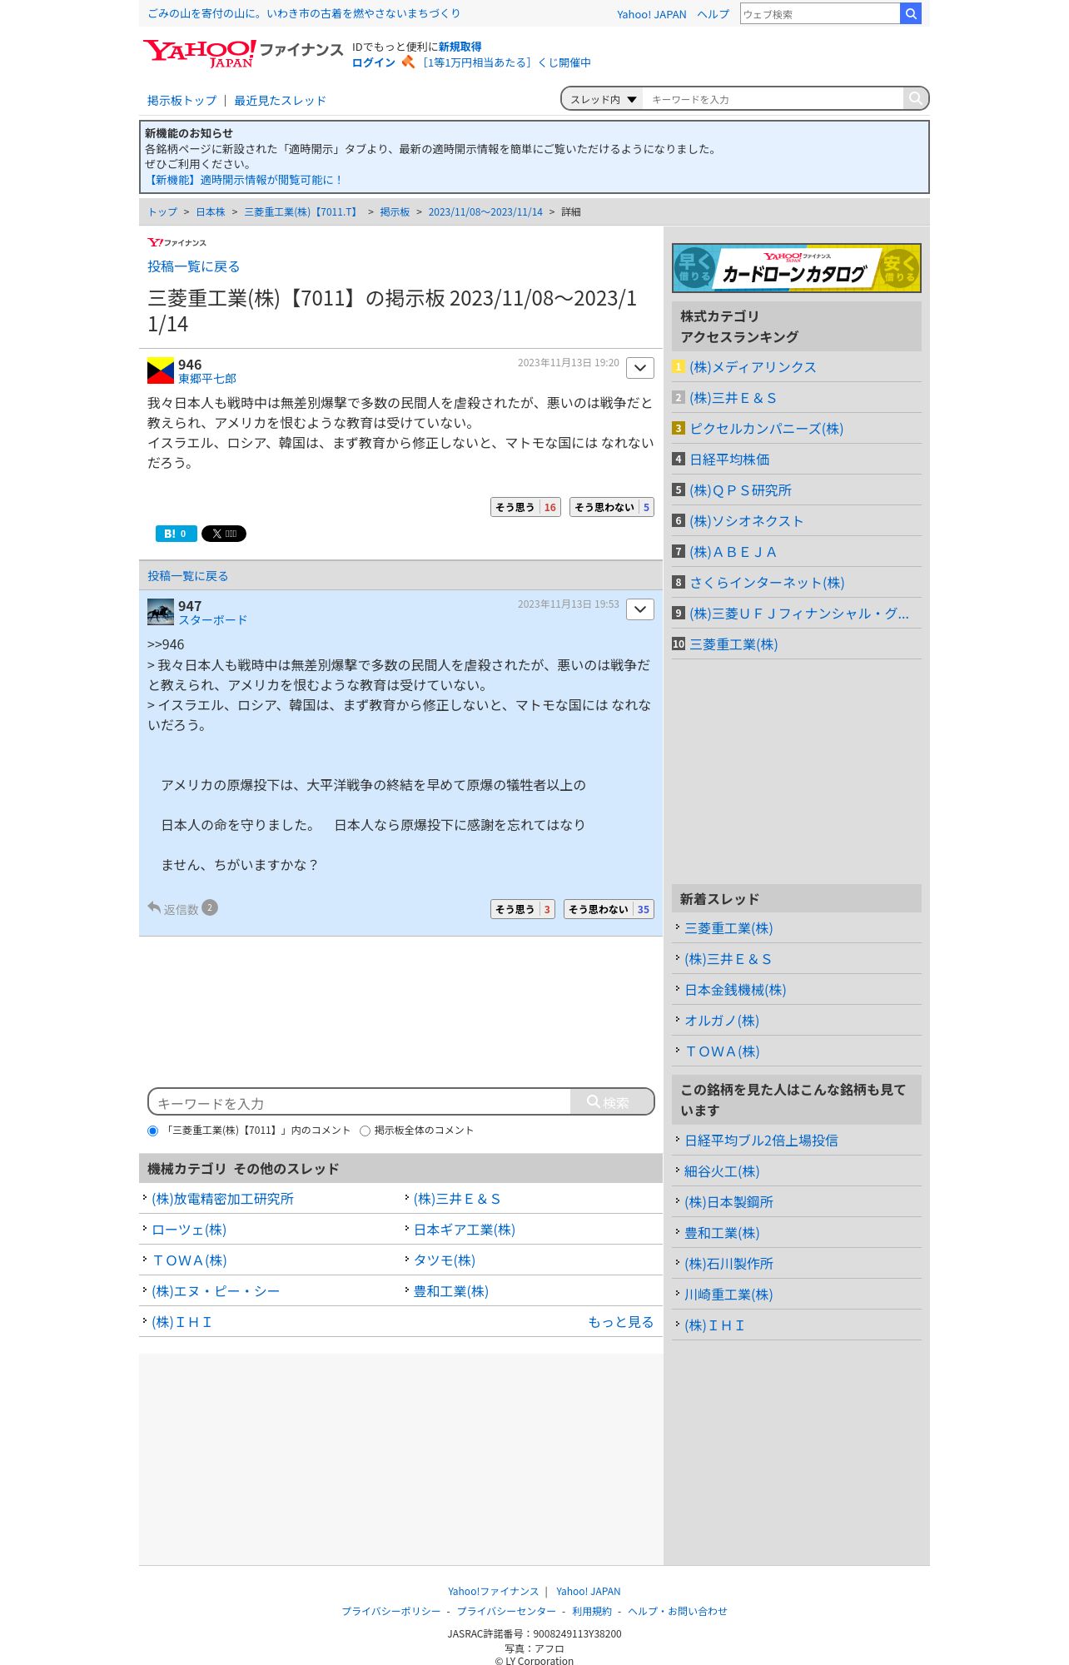The image size is (1069, 1665).
Task: Open 【新機能】適時開示情報が閲覧可能に！ link
Action: coord(243,180)
